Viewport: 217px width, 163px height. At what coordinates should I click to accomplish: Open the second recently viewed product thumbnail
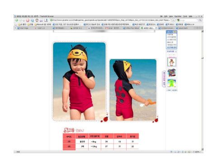point(171,72)
